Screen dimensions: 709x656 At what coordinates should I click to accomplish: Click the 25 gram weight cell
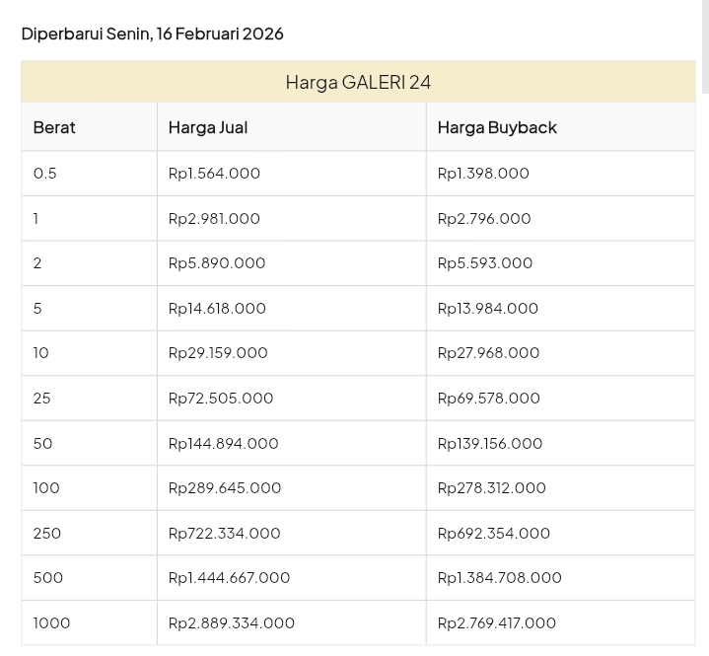click(42, 399)
